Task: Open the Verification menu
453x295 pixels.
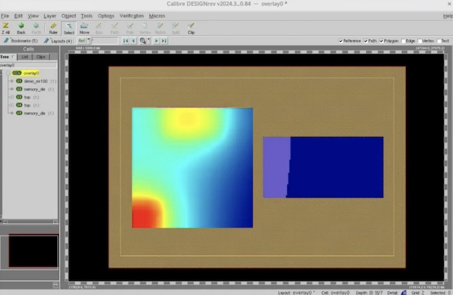Action: pos(131,16)
